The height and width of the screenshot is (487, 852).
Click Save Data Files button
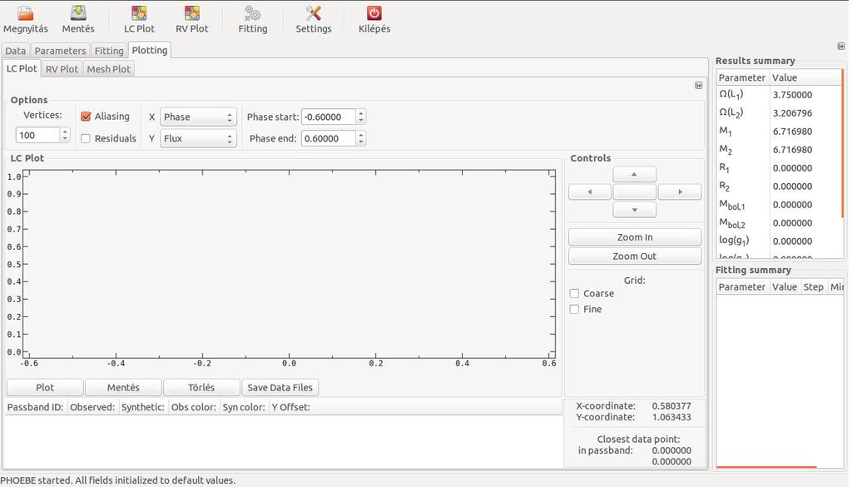click(280, 388)
